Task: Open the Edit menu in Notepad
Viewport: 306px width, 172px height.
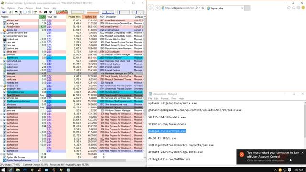Action: coord(156,99)
